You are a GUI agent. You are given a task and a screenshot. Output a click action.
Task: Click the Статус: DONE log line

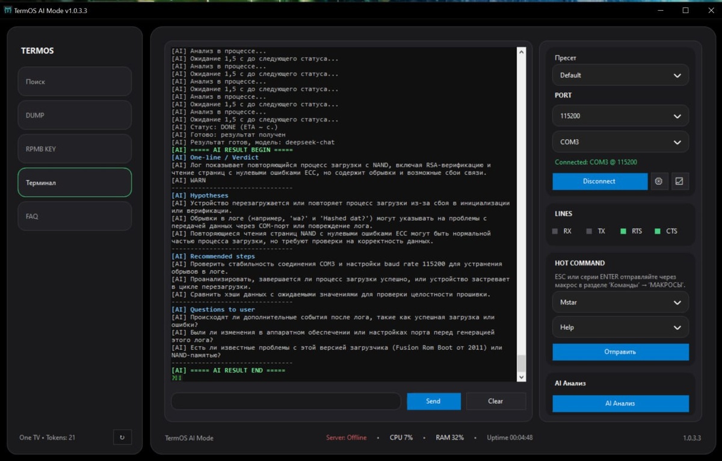224,127
